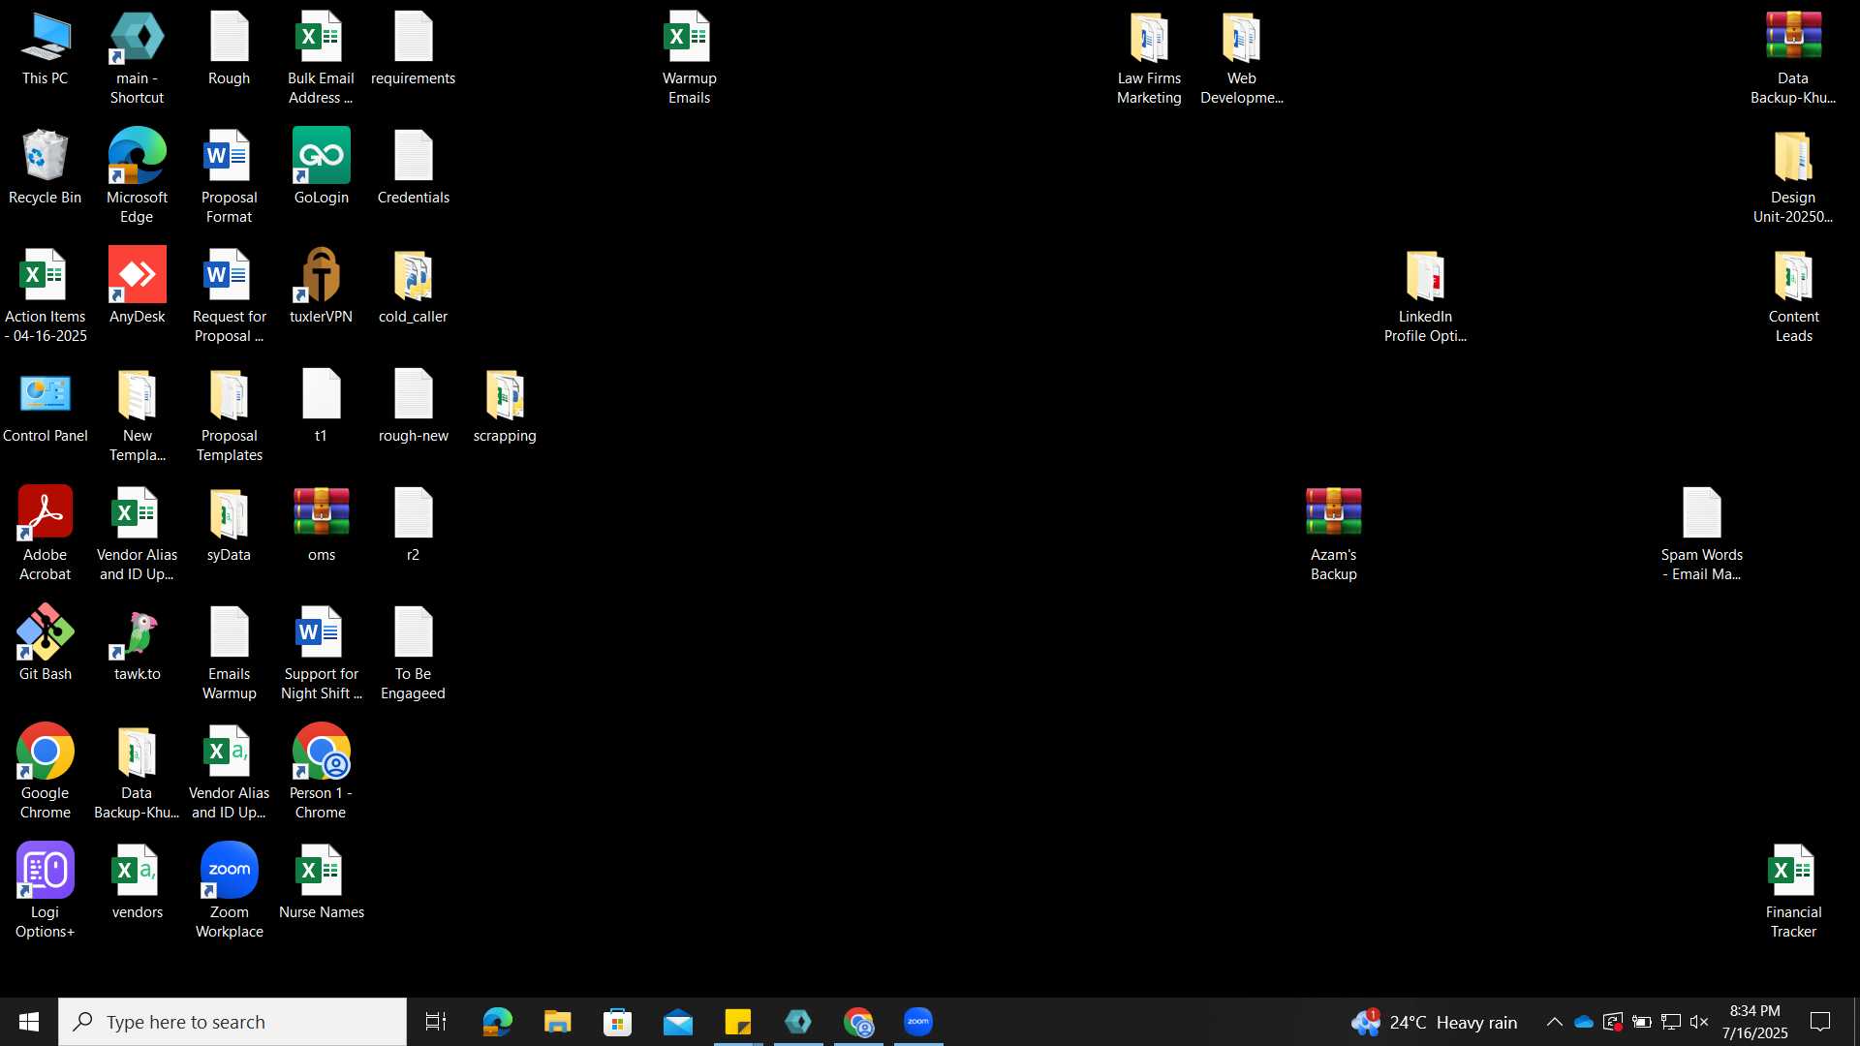Select Azam's Backup archive
Viewport: 1860px width, 1046px height.
click(1333, 535)
